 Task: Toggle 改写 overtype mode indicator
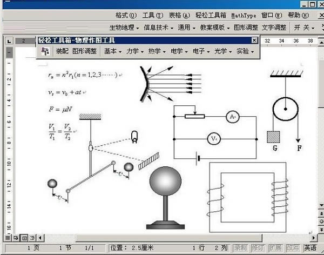[292, 248]
